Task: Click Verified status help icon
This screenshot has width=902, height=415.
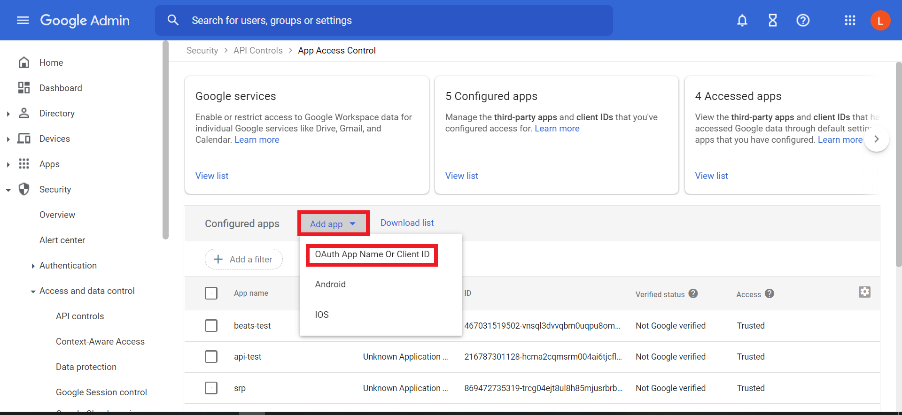Action: tap(693, 293)
